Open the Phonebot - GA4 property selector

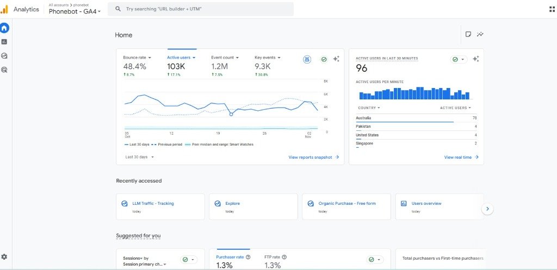(75, 11)
